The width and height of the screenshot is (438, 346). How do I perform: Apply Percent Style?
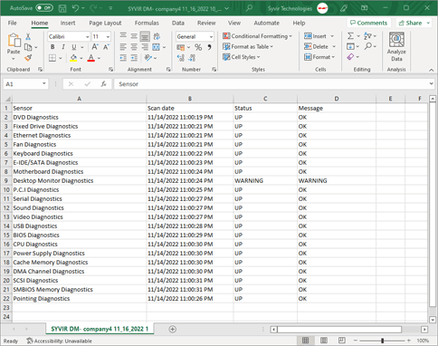pyautogui.click(x=198, y=47)
